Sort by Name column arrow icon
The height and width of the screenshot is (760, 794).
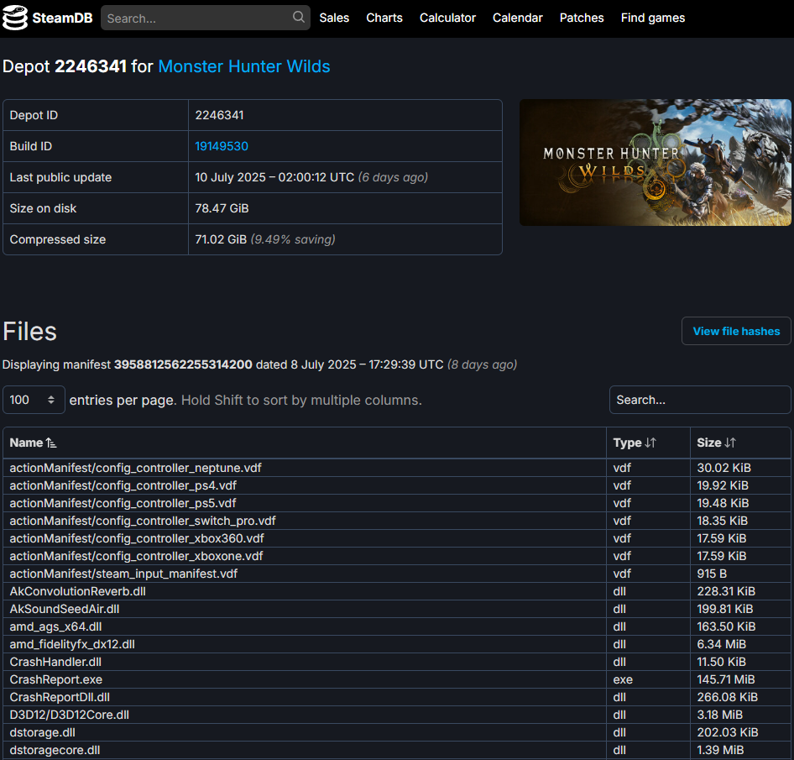tap(51, 443)
